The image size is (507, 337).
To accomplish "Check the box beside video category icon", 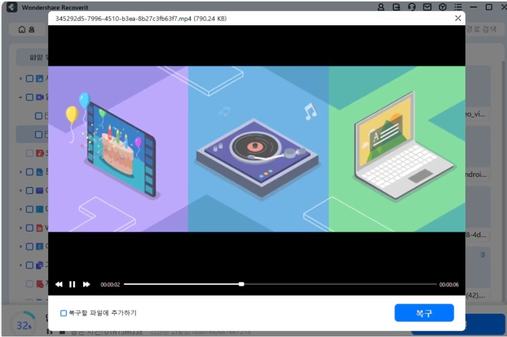I will [30, 97].
